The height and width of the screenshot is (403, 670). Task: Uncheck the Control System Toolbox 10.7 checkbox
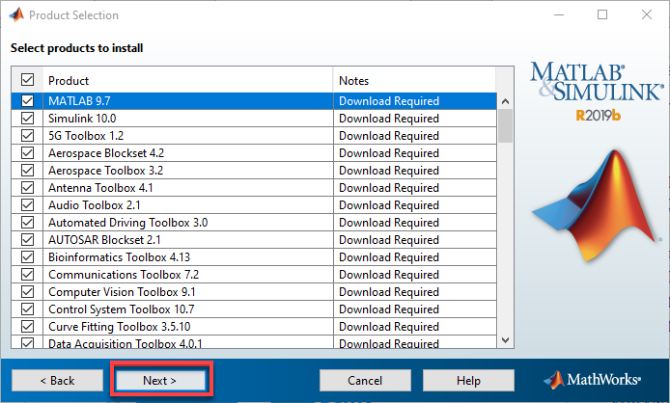tap(27, 309)
